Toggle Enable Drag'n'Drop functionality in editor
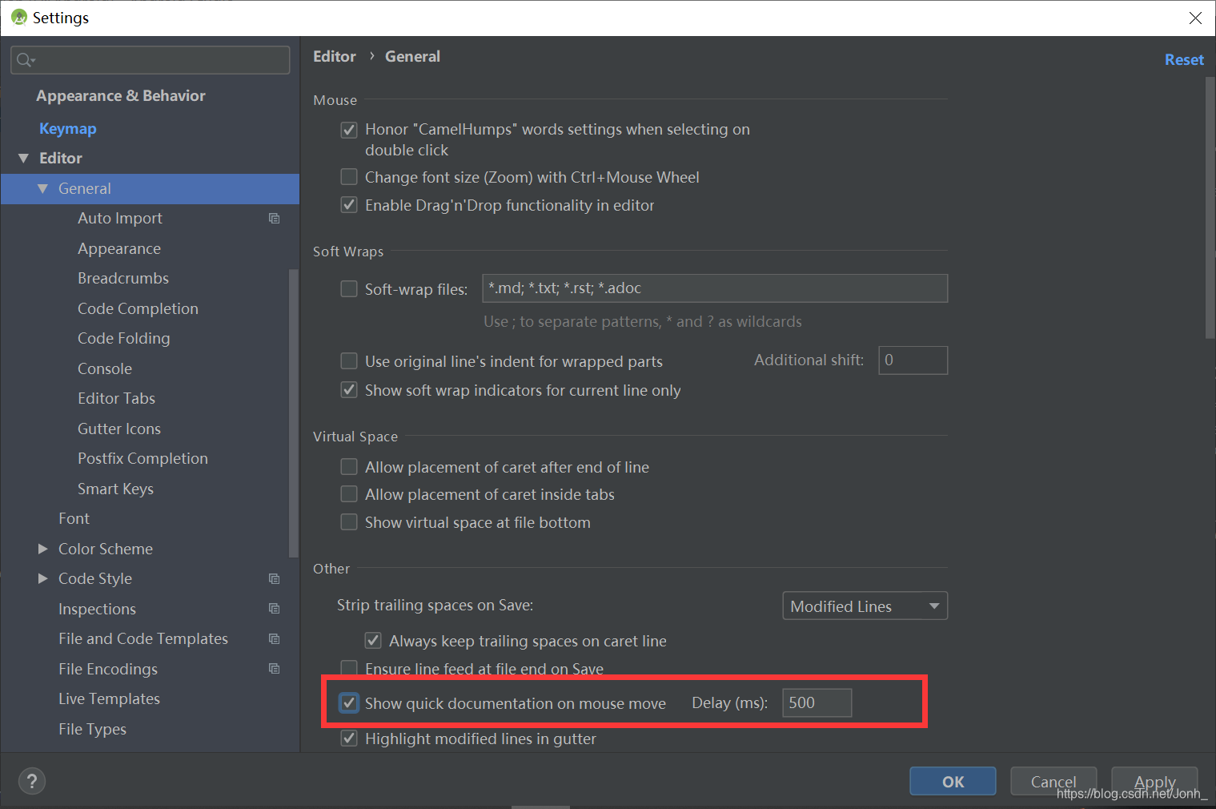The image size is (1216, 809). [x=349, y=205]
